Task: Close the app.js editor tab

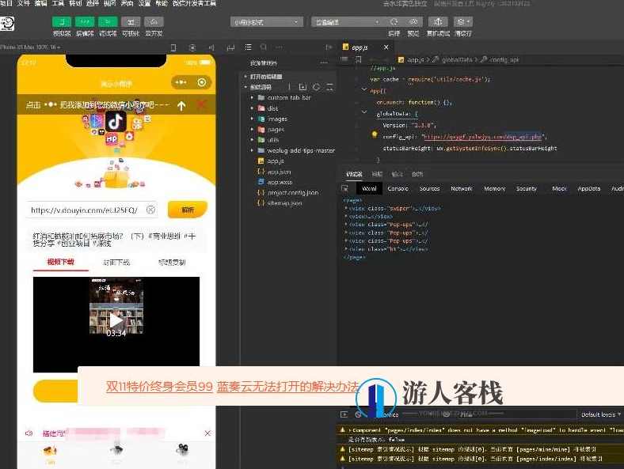Action: tap(386, 47)
